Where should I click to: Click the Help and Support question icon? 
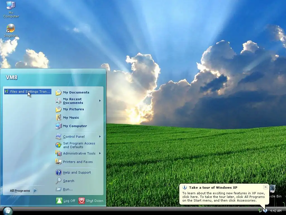58,172
